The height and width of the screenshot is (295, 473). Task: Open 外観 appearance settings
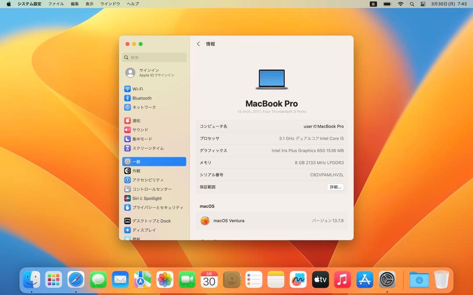click(x=154, y=171)
